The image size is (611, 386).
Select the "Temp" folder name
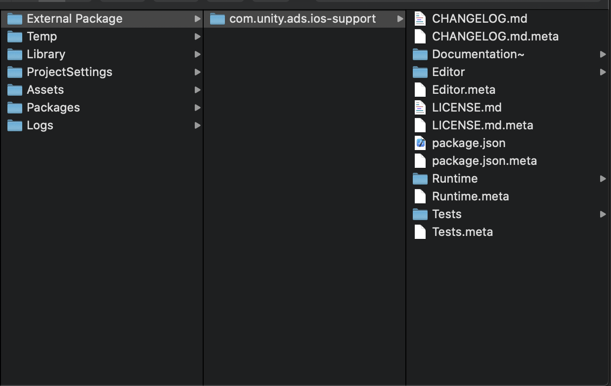42,37
